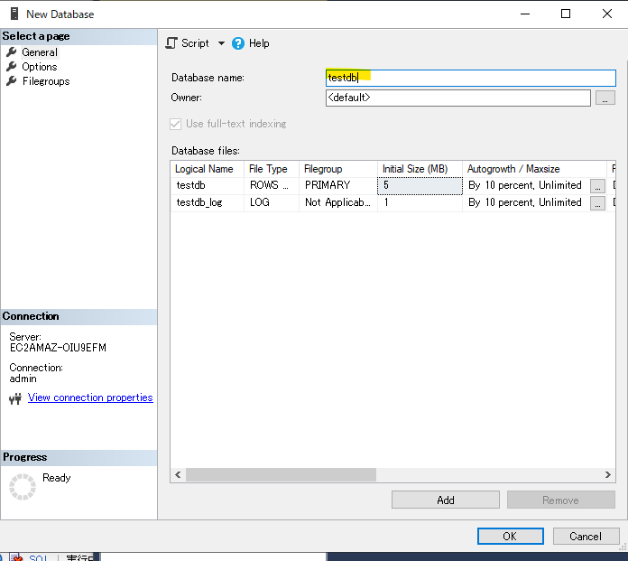
Task: Click the server name EC2AMAZ-OIU9EFM
Action: 58,348
